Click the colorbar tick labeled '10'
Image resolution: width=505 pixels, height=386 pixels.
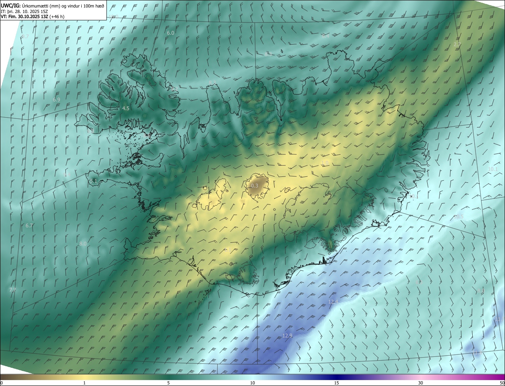coord(252,383)
